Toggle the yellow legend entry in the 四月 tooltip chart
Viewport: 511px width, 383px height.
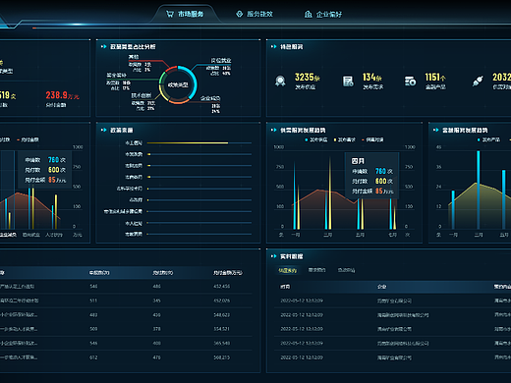345,139
